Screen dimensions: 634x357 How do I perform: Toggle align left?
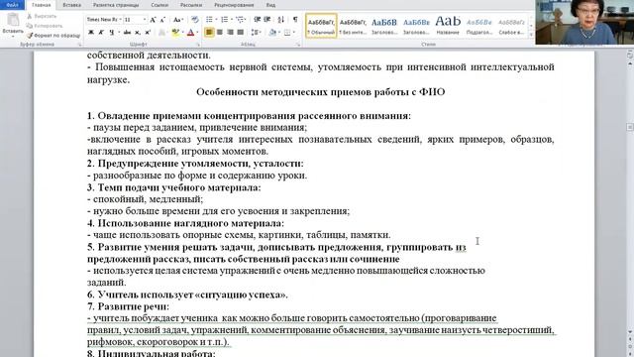209,33
